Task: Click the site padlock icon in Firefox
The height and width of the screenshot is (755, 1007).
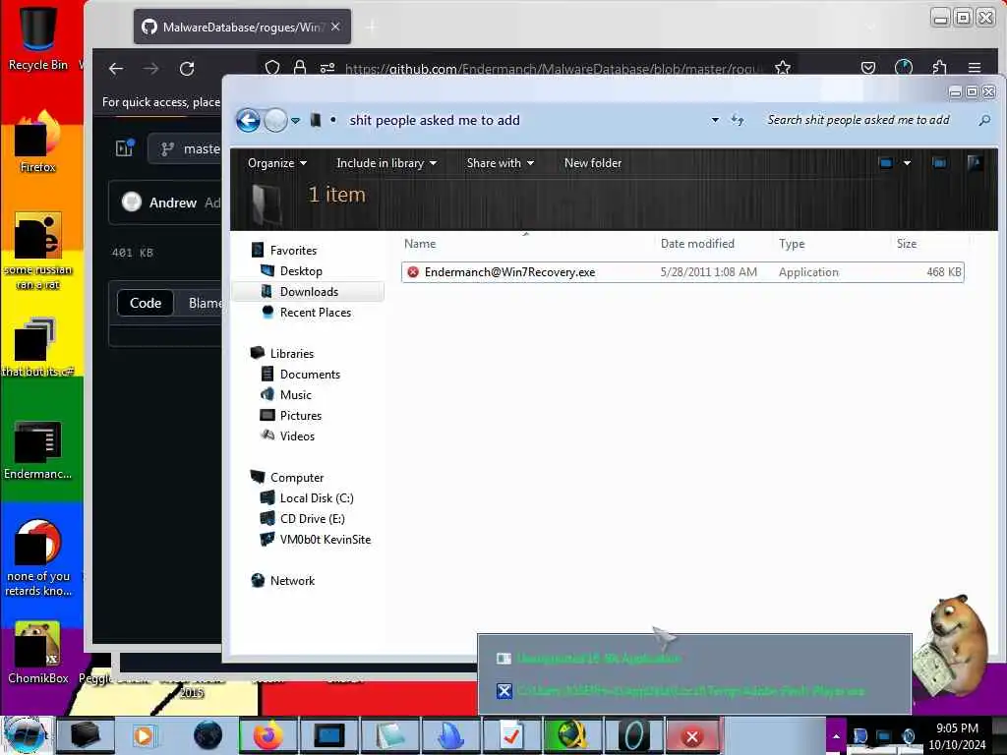Action: tap(299, 68)
